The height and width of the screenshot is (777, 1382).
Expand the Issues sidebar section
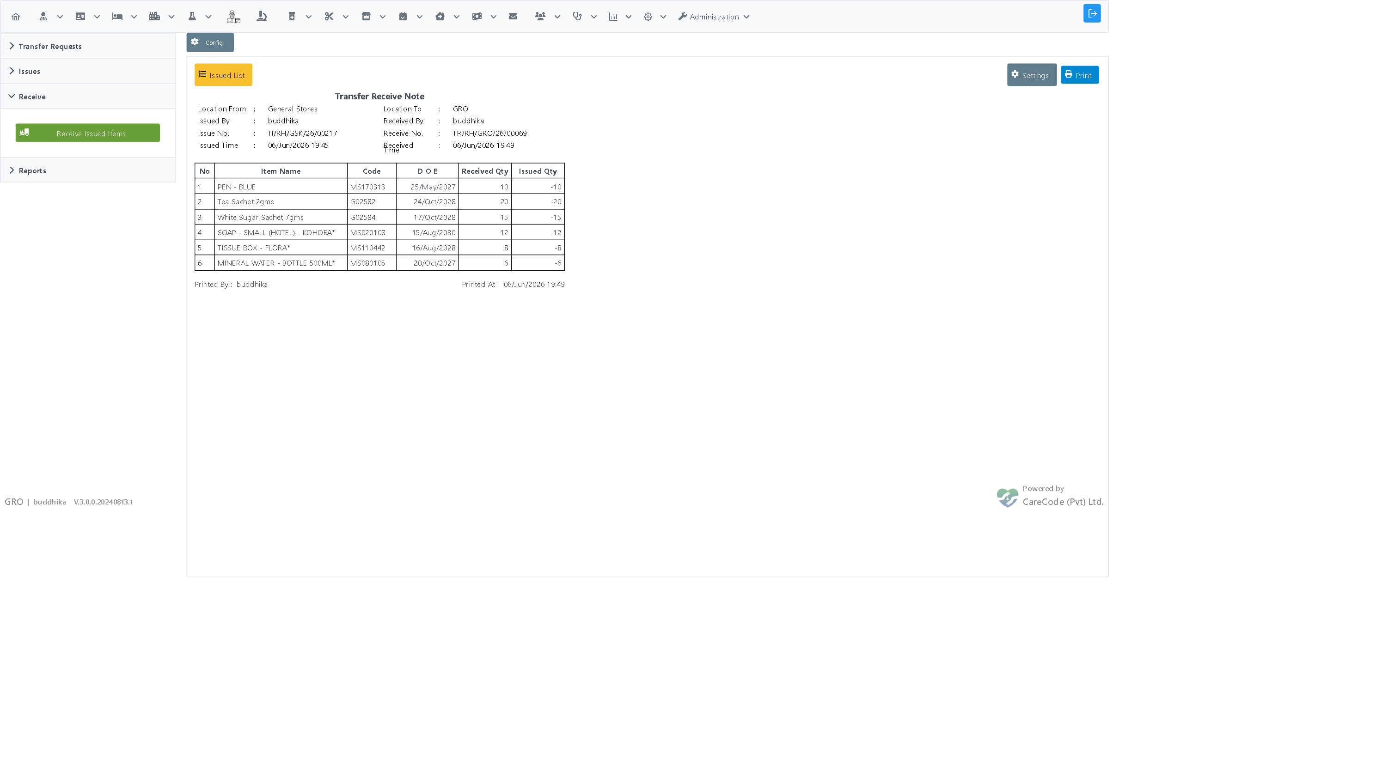point(88,71)
